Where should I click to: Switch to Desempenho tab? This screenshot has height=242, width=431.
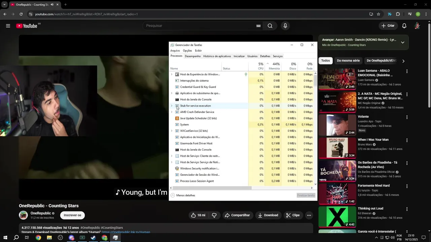coord(193,56)
